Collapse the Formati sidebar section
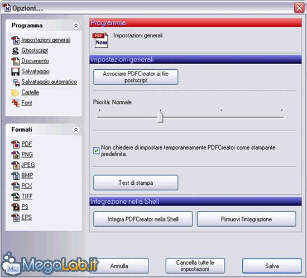Viewport: 307px width, 278px height. click(76, 130)
